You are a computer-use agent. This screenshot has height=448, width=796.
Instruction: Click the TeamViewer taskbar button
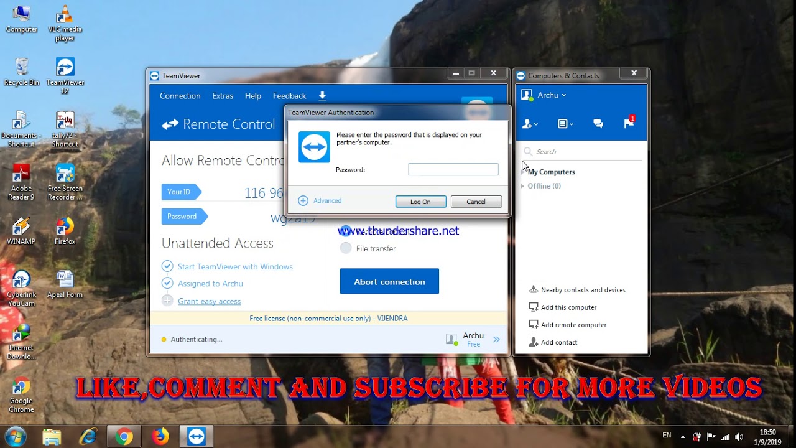[x=197, y=437]
